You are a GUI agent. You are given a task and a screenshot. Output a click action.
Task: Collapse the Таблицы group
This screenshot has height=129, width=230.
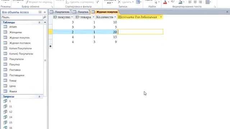pos(39,22)
